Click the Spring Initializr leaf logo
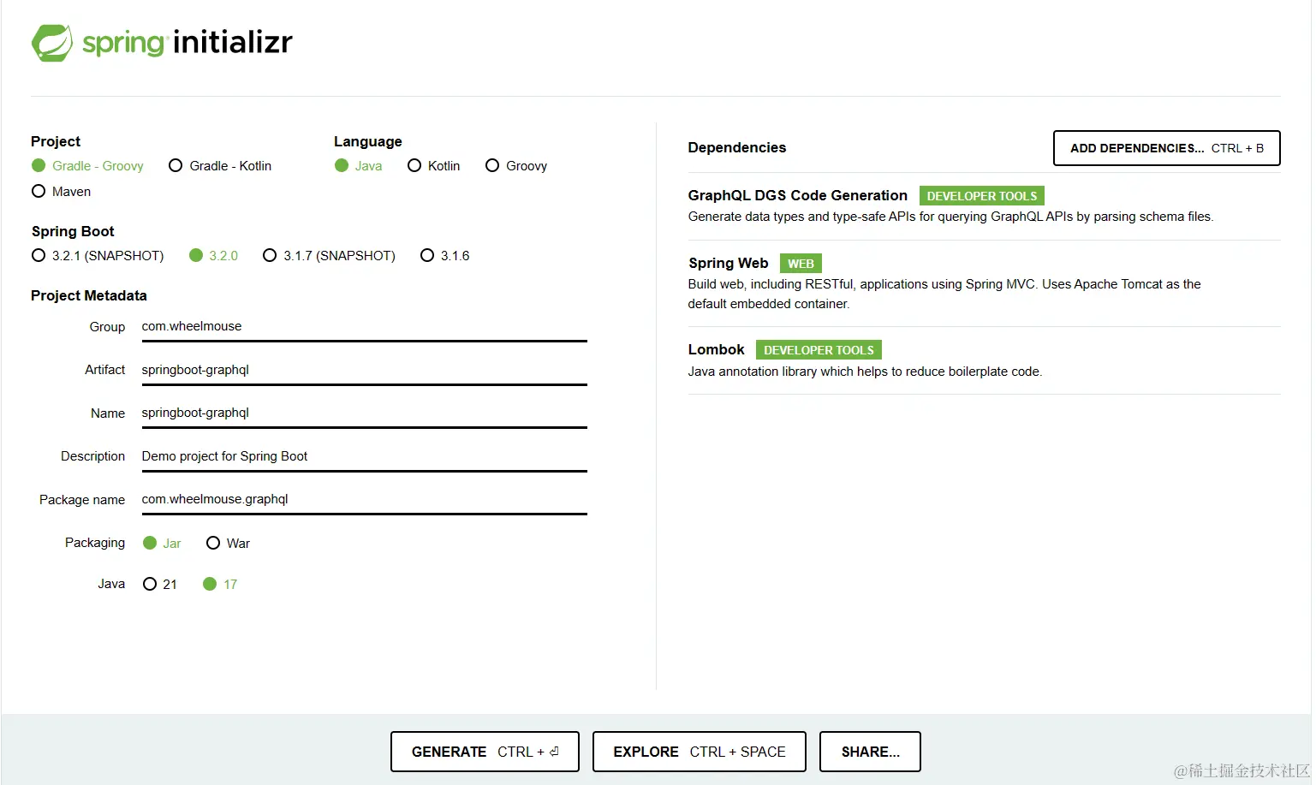This screenshot has height=785, width=1316. tap(52, 43)
